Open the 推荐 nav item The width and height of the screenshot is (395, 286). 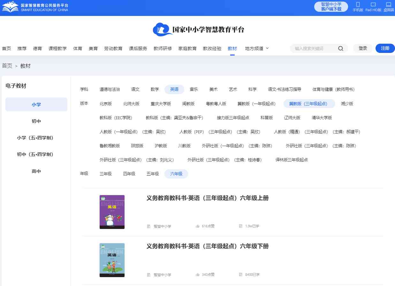coord(22,48)
